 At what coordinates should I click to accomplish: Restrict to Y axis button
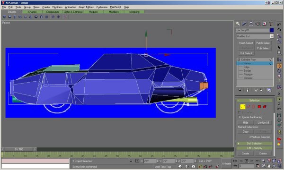[x=279, y=99]
